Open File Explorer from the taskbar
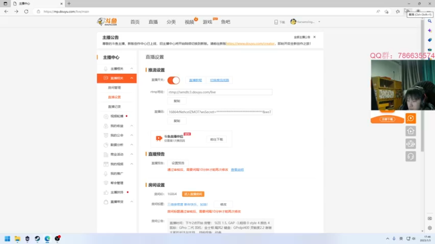This screenshot has width=435, height=244. [17, 239]
